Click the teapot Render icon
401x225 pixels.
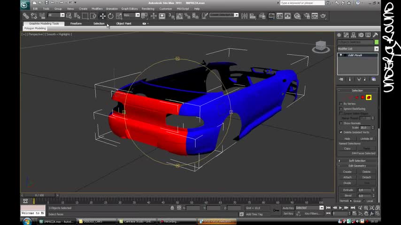[x=323, y=16]
